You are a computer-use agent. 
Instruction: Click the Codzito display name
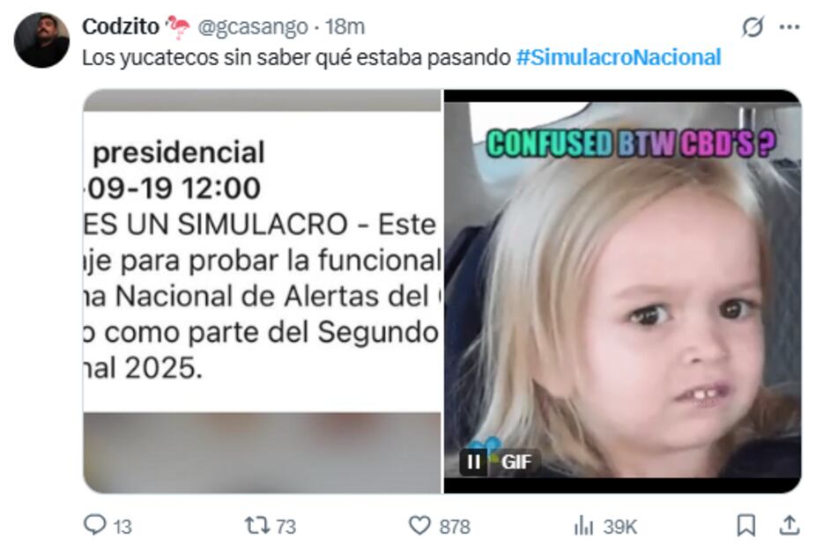121,26
